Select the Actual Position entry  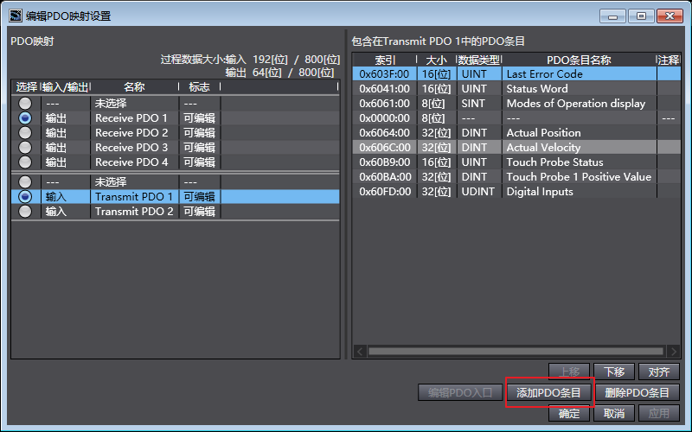coord(516,133)
